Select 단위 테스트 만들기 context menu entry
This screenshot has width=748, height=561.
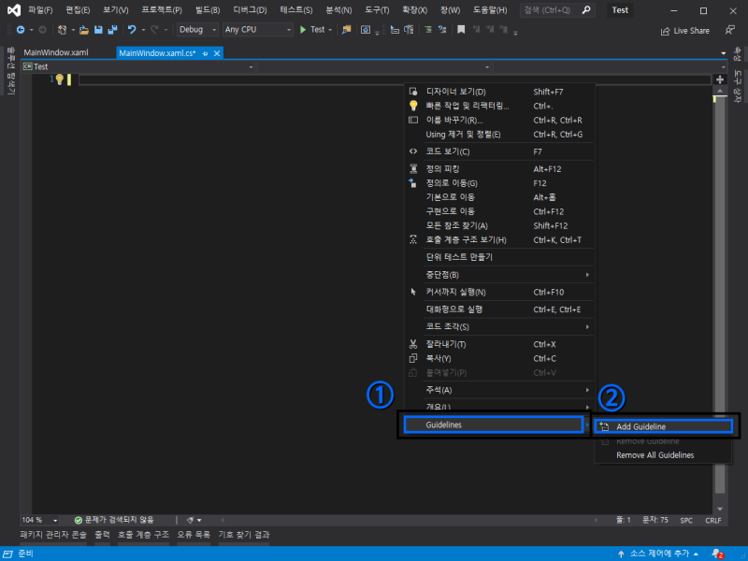coord(498,257)
